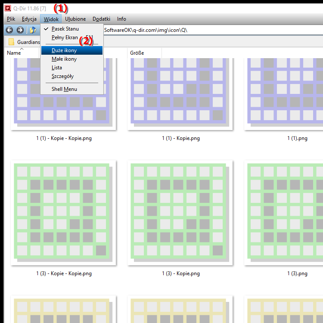Open the Shell Menu entry
Image resolution: width=323 pixels, height=323 pixels.
[x=72, y=89]
